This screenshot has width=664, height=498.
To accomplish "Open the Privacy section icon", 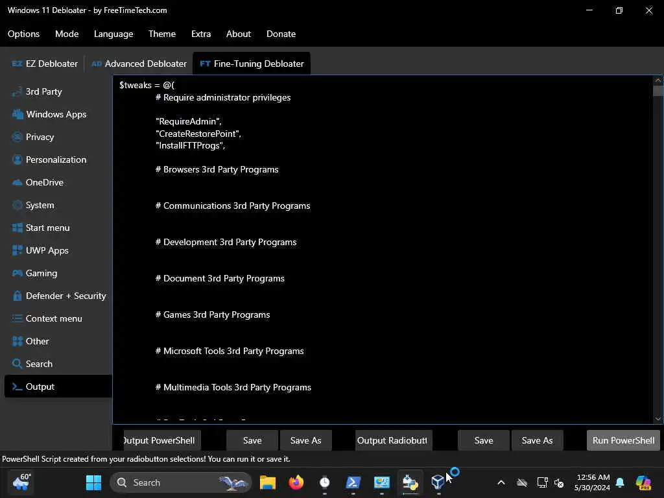I will 18,137.
